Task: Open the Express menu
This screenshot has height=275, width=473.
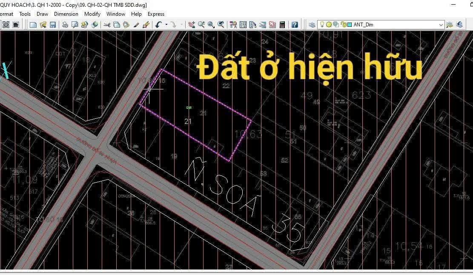Action: point(156,14)
